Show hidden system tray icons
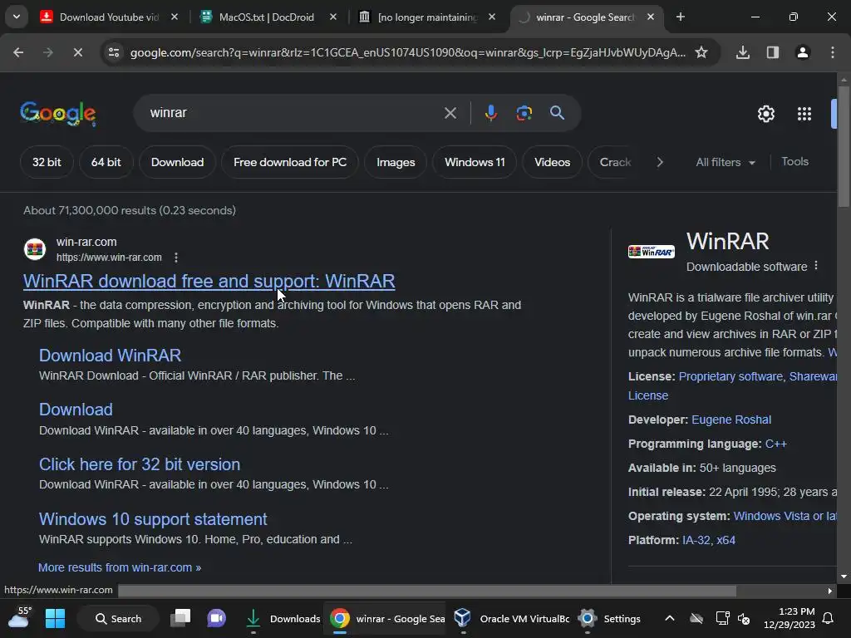Screen dimensions: 851x638 coord(670,618)
